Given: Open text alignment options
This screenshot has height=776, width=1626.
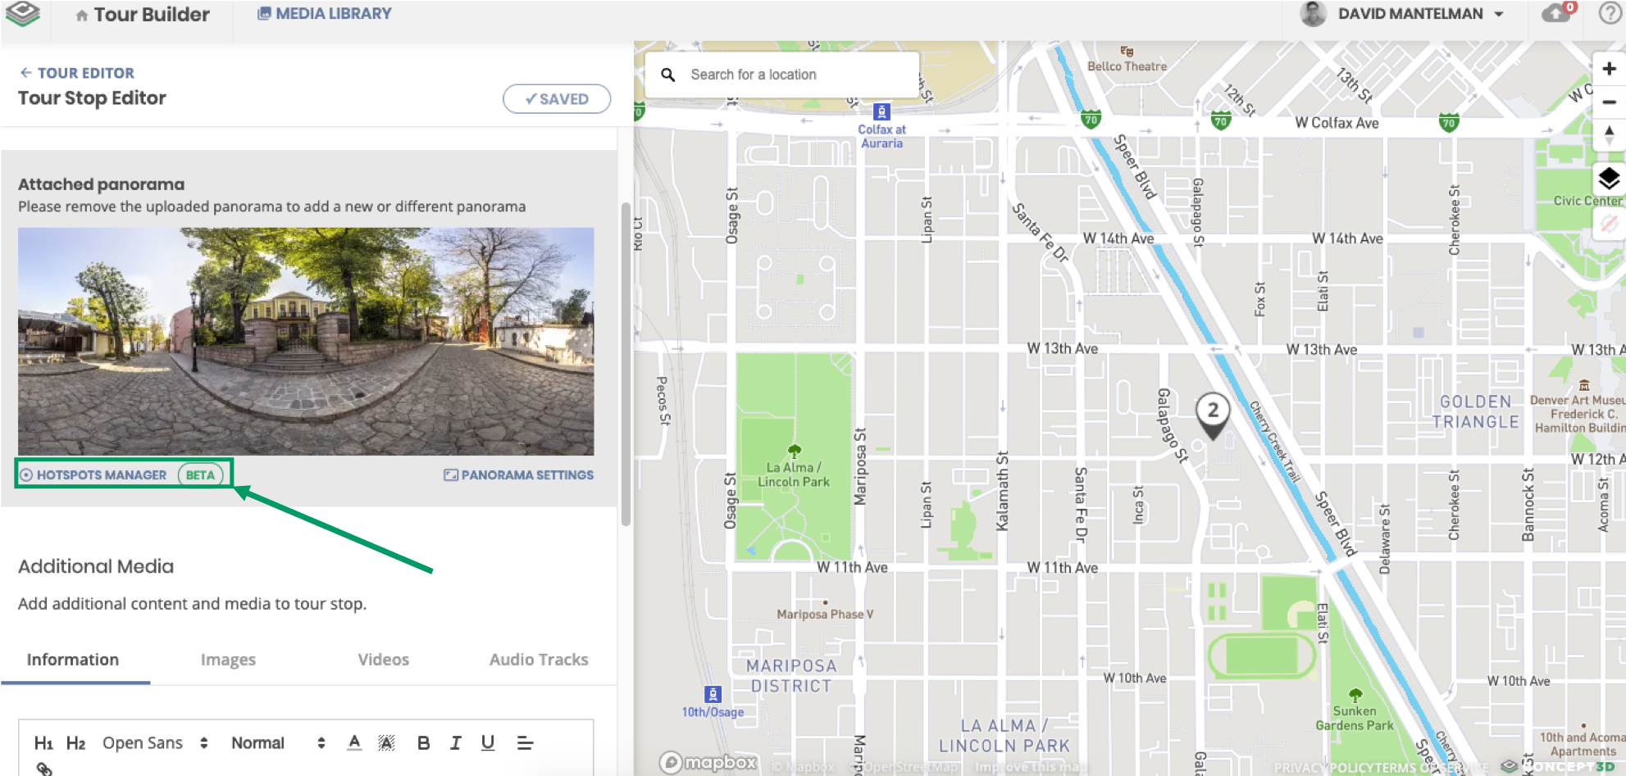Looking at the screenshot, I should [525, 743].
